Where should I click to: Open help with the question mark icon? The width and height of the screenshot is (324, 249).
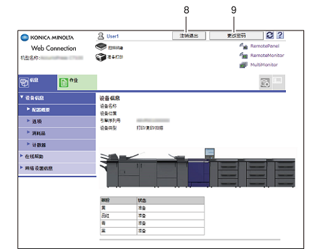280,35
